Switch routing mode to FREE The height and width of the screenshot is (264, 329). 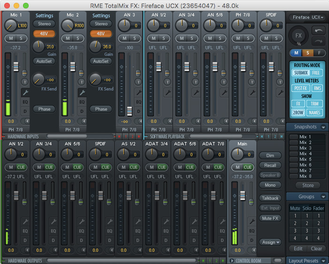(316, 73)
